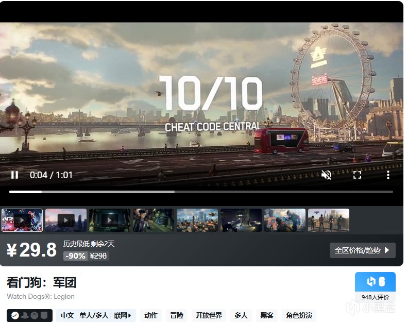
Task: Open the 冒险 genre tag
Action: click(x=177, y=315)
